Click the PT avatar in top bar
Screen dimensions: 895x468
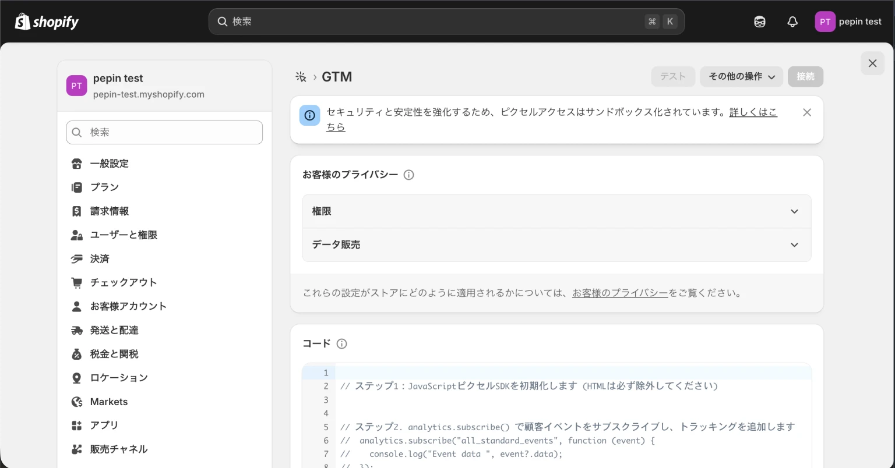(824, 22)
